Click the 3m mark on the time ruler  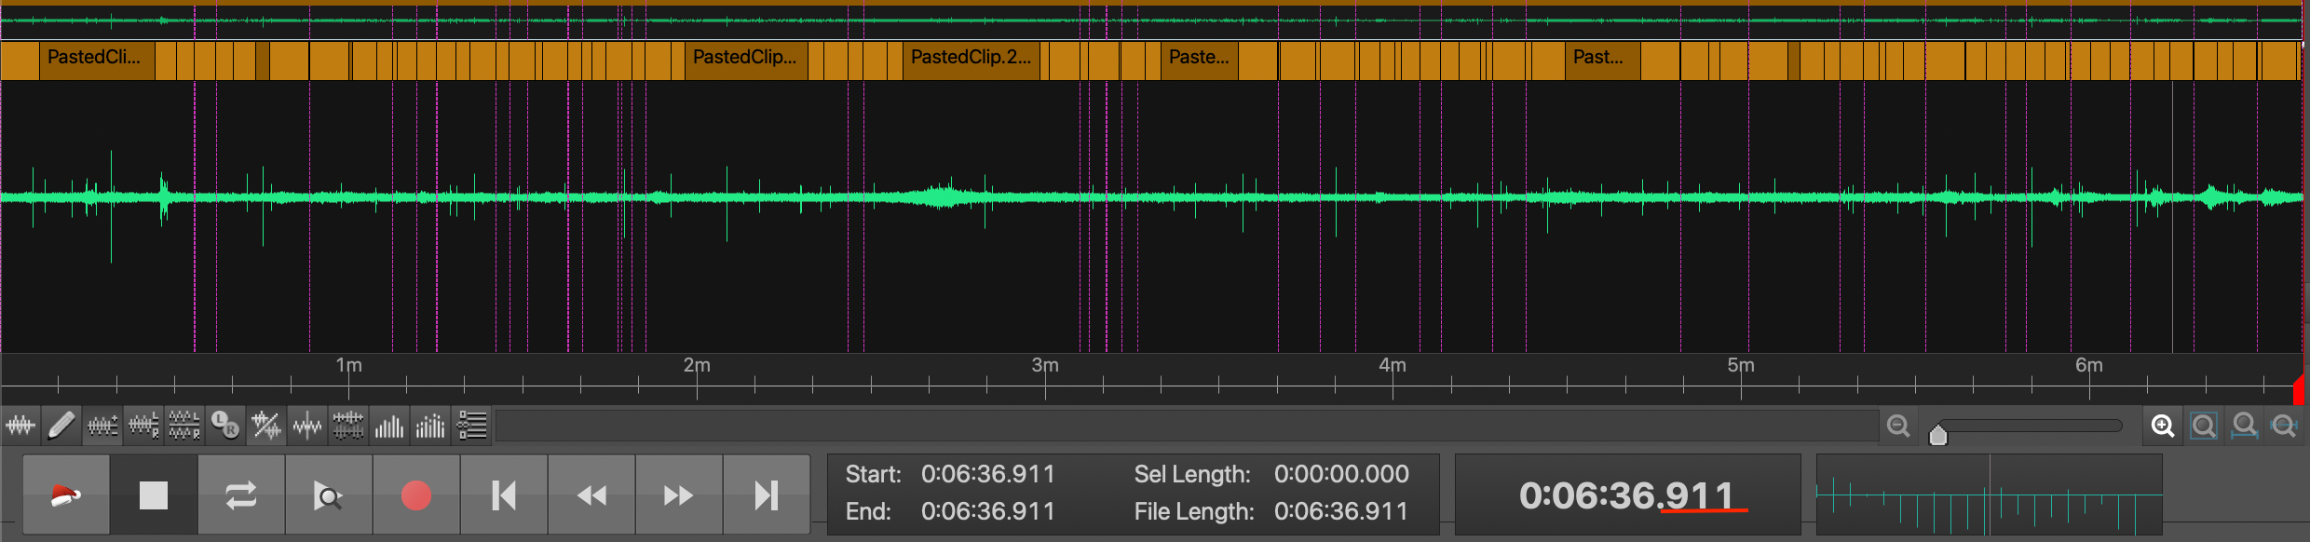coord(1045,366)
